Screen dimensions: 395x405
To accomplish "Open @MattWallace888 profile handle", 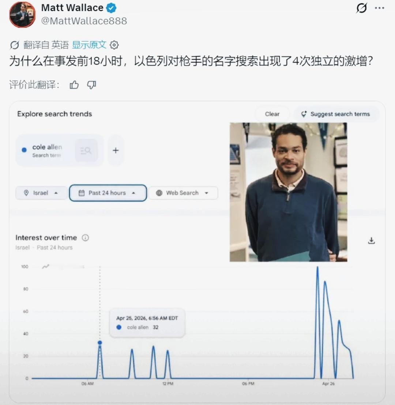I will (x=84, y=21).
